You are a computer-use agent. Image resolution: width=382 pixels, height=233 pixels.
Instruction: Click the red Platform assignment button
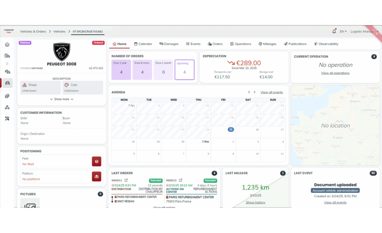(x=96, y=176)
